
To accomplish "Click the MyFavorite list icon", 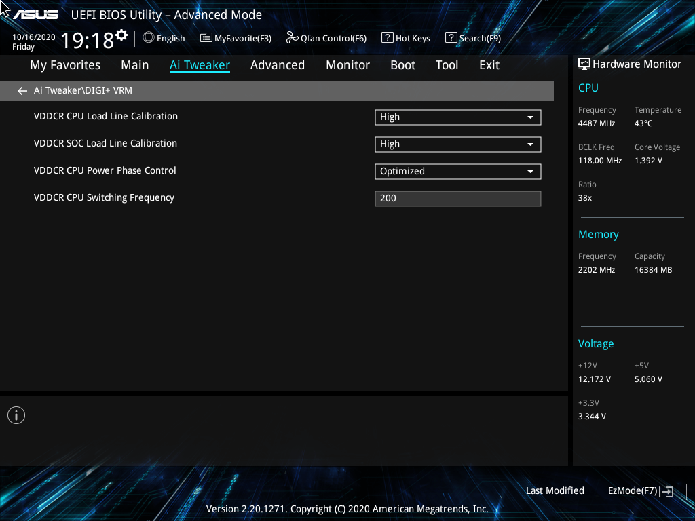I will pyautogui.click(x=206, y=38).
